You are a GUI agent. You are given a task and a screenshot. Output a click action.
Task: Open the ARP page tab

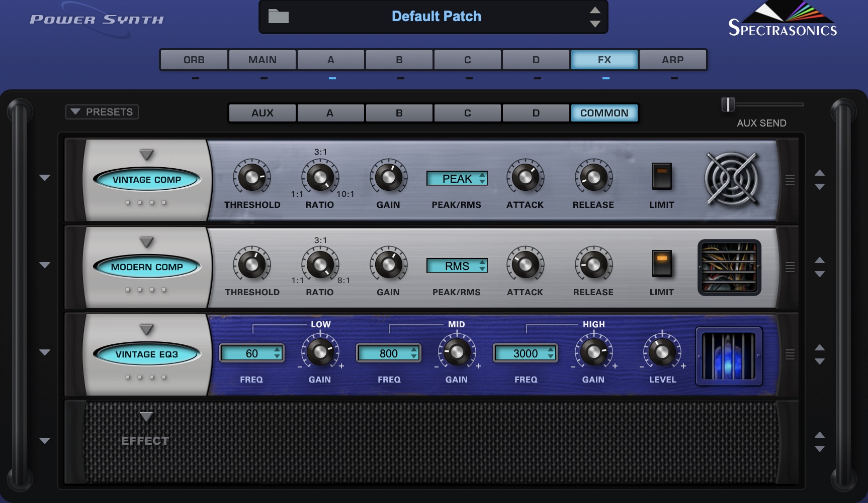point(673,60)
